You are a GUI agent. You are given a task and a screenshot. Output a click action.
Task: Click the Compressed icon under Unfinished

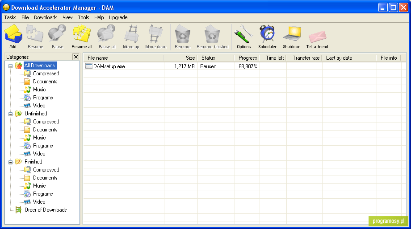point(27,122)
